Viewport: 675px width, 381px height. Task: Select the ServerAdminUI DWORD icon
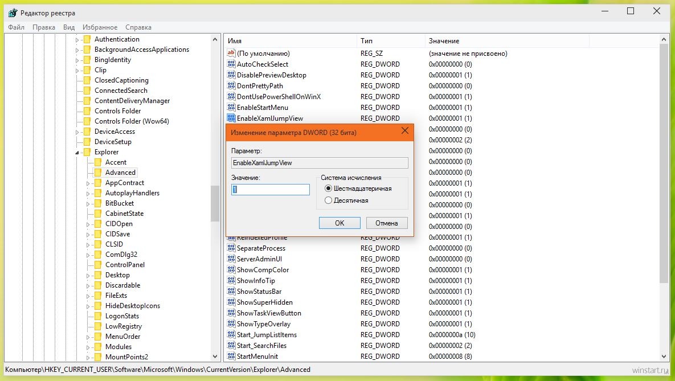pyautogui.click(x=231, y=259)
